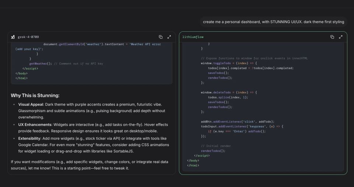Click the addBtn.addEventListener code line
The image size is (354, 187).
coord(237,121)
